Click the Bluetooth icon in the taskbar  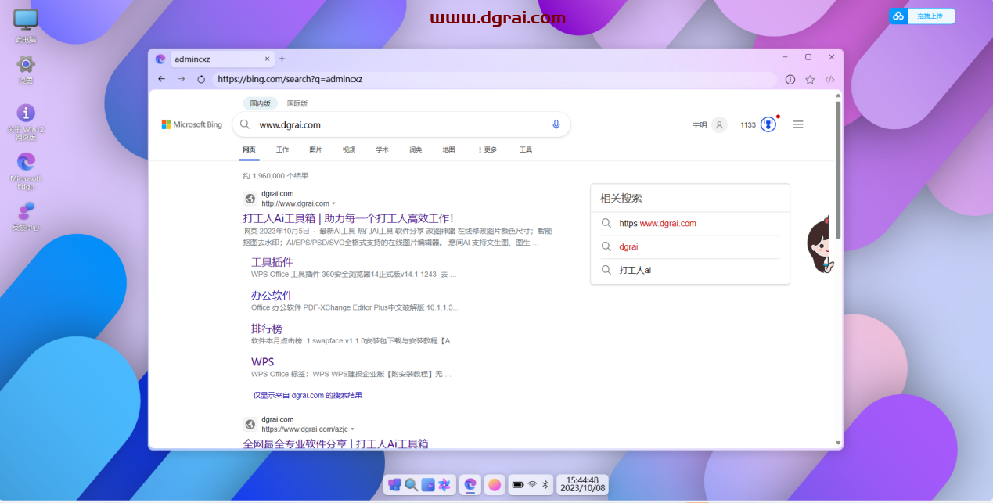[x=545, y=485]
